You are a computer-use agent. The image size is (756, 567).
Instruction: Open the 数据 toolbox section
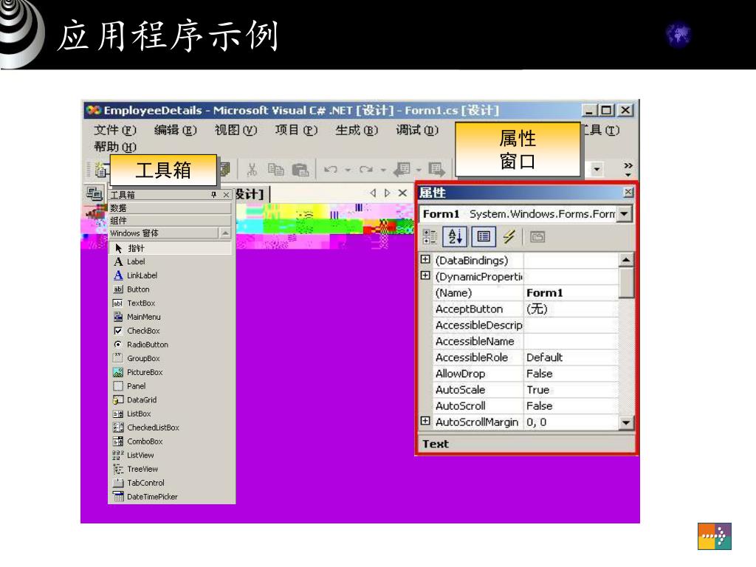[171, 208]
